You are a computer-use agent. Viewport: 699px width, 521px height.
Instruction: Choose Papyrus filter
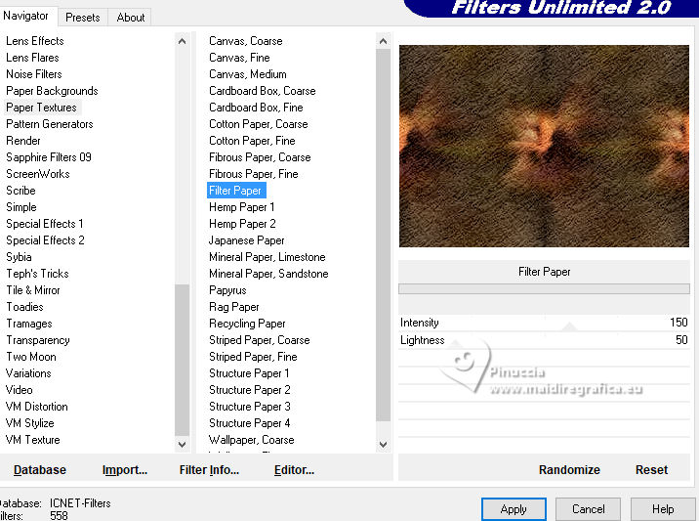pyautogui.click(x=227, y=290)
